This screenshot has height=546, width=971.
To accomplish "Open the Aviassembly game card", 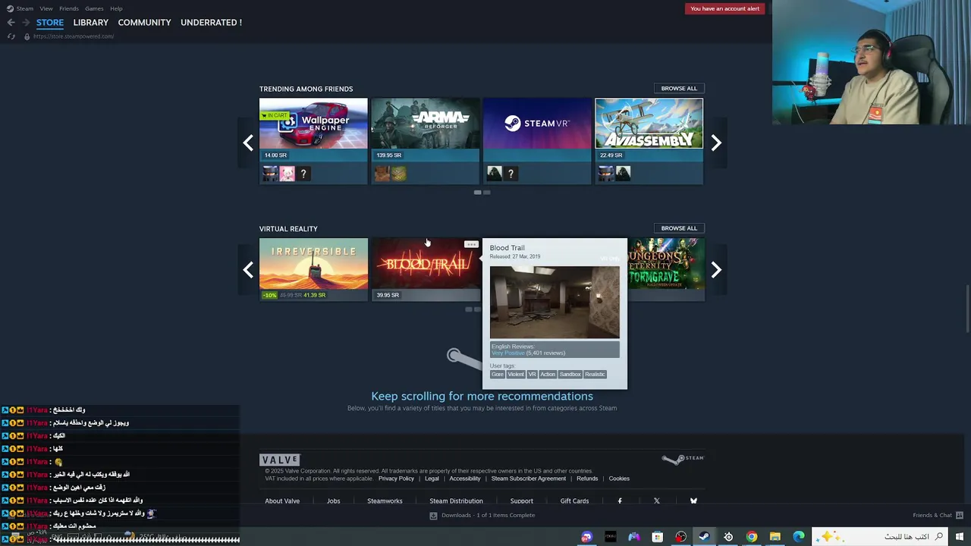I will pyautogui.click(x=649, y=141).
